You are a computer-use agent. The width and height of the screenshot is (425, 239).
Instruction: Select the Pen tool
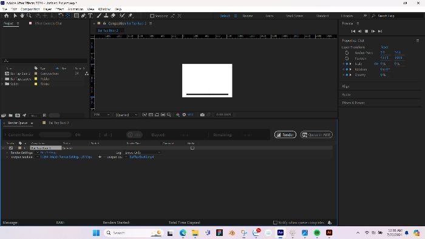tap(84, 16)
